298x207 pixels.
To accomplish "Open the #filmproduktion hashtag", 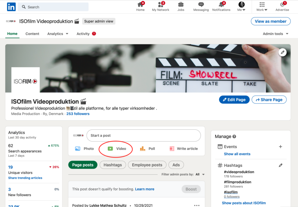I will 237,182.
